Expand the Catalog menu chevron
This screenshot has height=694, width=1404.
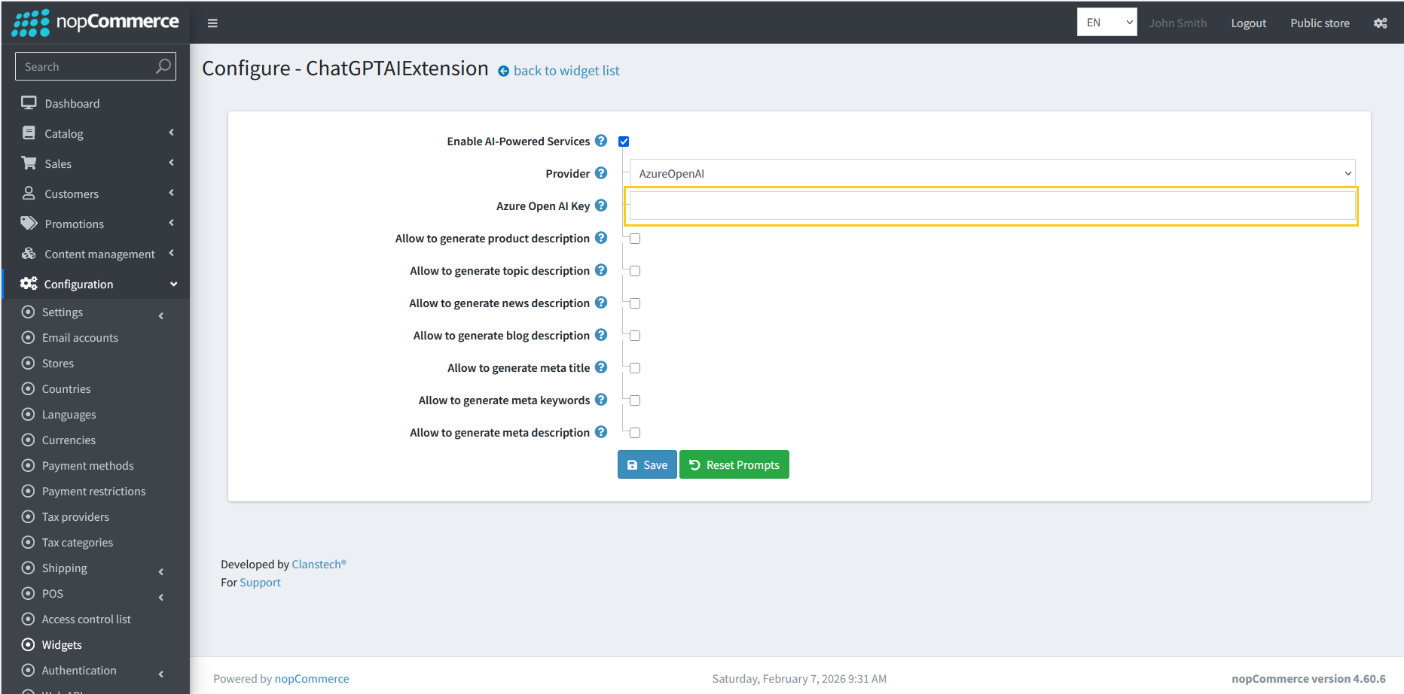(x=172, y=133)
